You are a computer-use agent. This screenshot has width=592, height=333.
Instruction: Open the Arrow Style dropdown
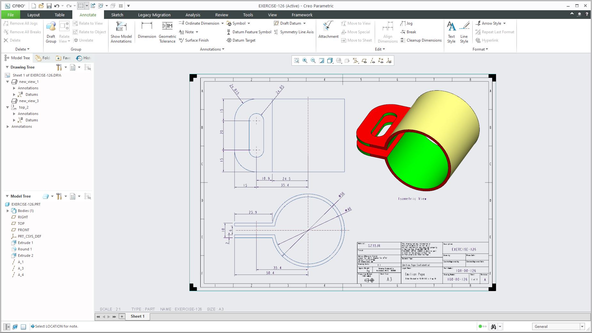point(504,23)
